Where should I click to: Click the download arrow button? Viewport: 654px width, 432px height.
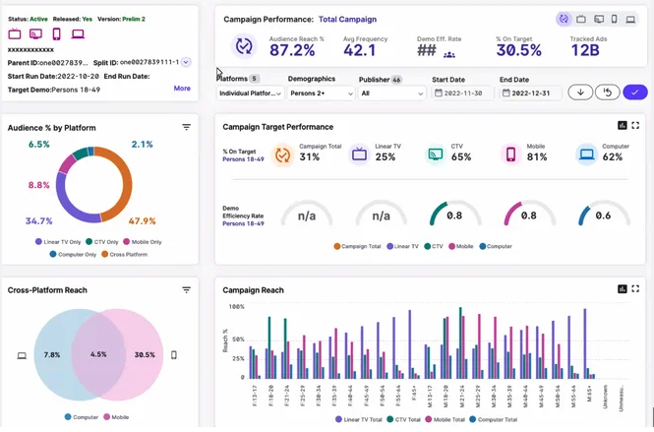[580, 93]
